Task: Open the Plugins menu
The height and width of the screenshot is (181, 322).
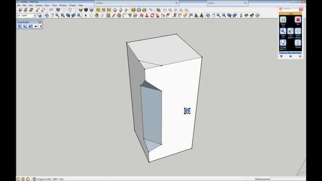Action: 72,5
